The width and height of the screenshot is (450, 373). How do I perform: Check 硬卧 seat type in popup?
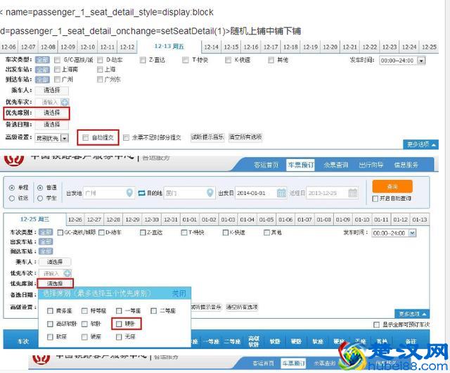click(x=119, y=324)
